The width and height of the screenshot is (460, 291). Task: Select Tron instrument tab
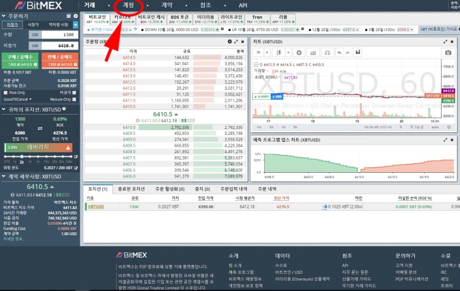257,19
